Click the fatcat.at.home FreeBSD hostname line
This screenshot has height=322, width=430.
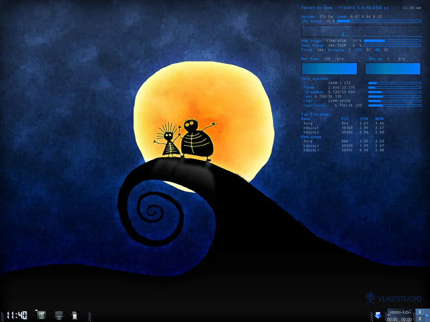tap(345, 8)
